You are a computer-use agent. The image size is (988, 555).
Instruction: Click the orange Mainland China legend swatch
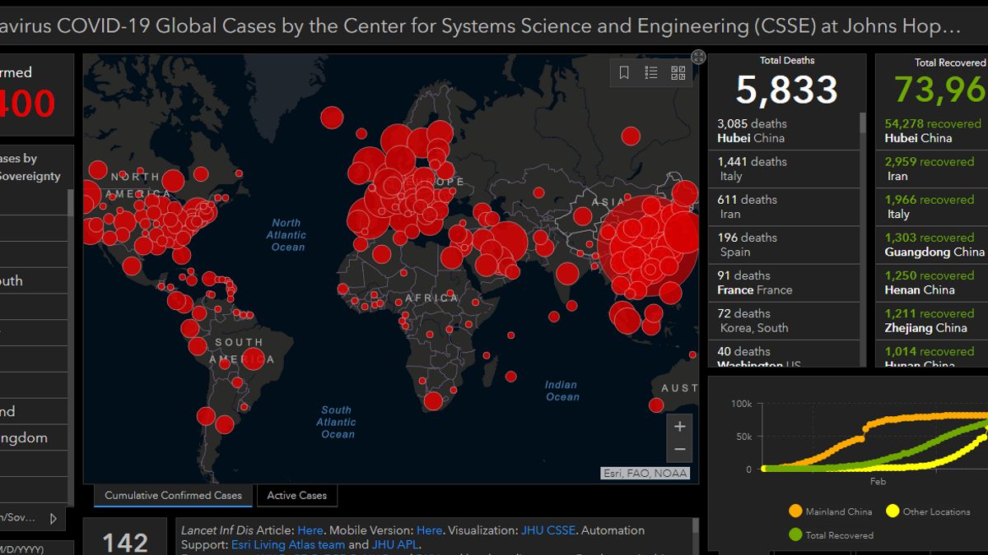click(795, 511)
